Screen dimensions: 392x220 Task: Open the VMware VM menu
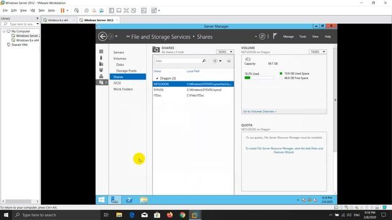point(32,10)
